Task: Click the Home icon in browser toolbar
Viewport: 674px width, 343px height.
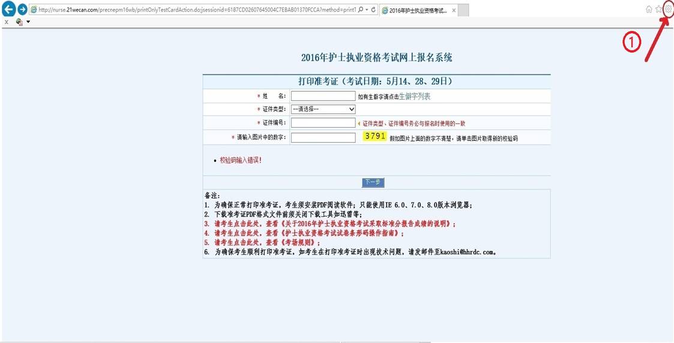Action: pyautogui.click(x=649, y=10)
